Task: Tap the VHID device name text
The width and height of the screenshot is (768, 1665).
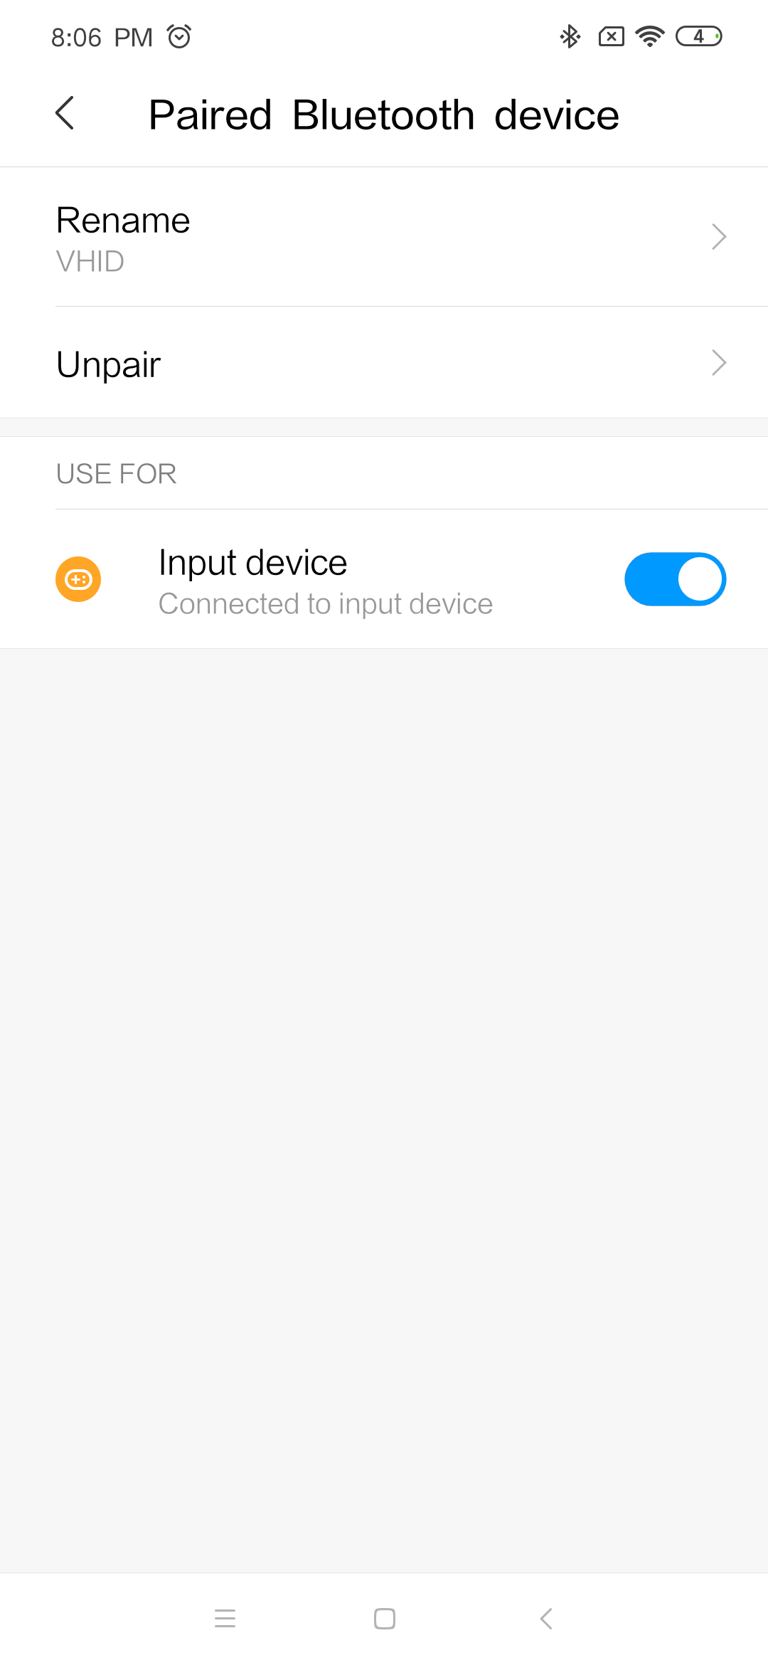Action: [x=90, y=262]
